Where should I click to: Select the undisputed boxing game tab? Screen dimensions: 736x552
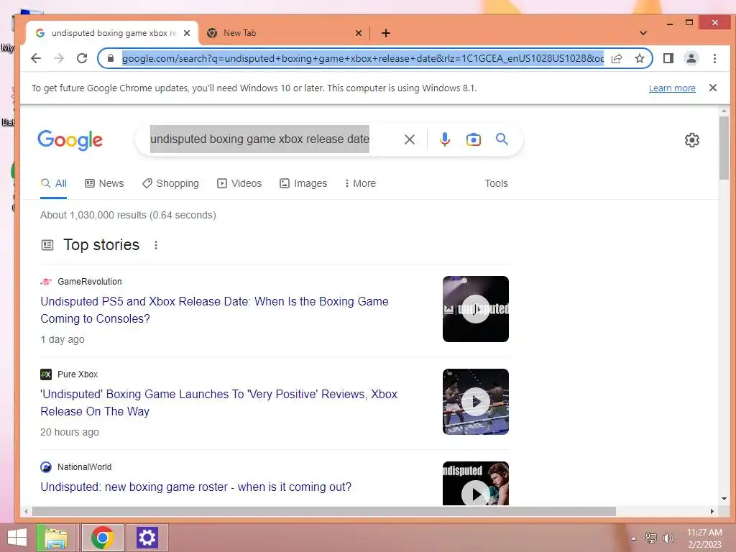tap(111, 33)
